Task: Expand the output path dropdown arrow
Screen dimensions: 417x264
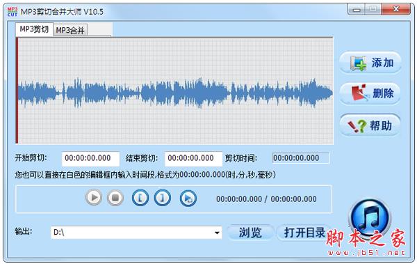Action: (217, 233)
